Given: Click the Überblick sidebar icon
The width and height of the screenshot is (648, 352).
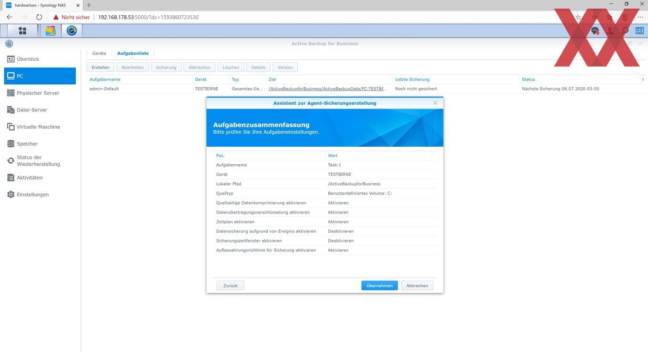Looking at the screenshot, I should coord(10,59).
